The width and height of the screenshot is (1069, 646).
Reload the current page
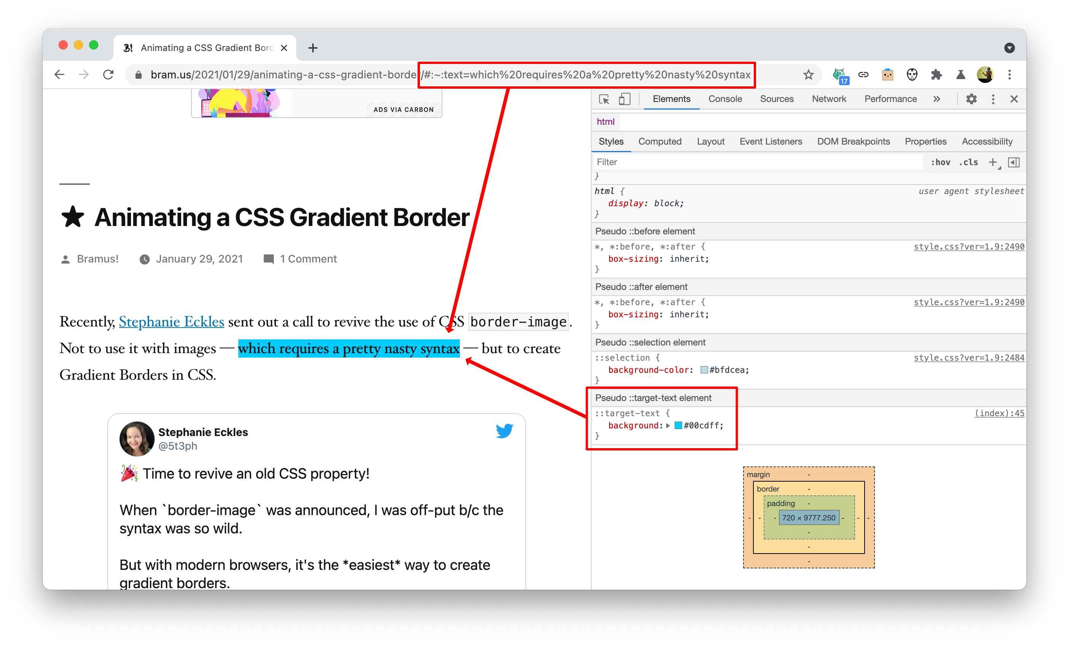(x=108, y=75)
